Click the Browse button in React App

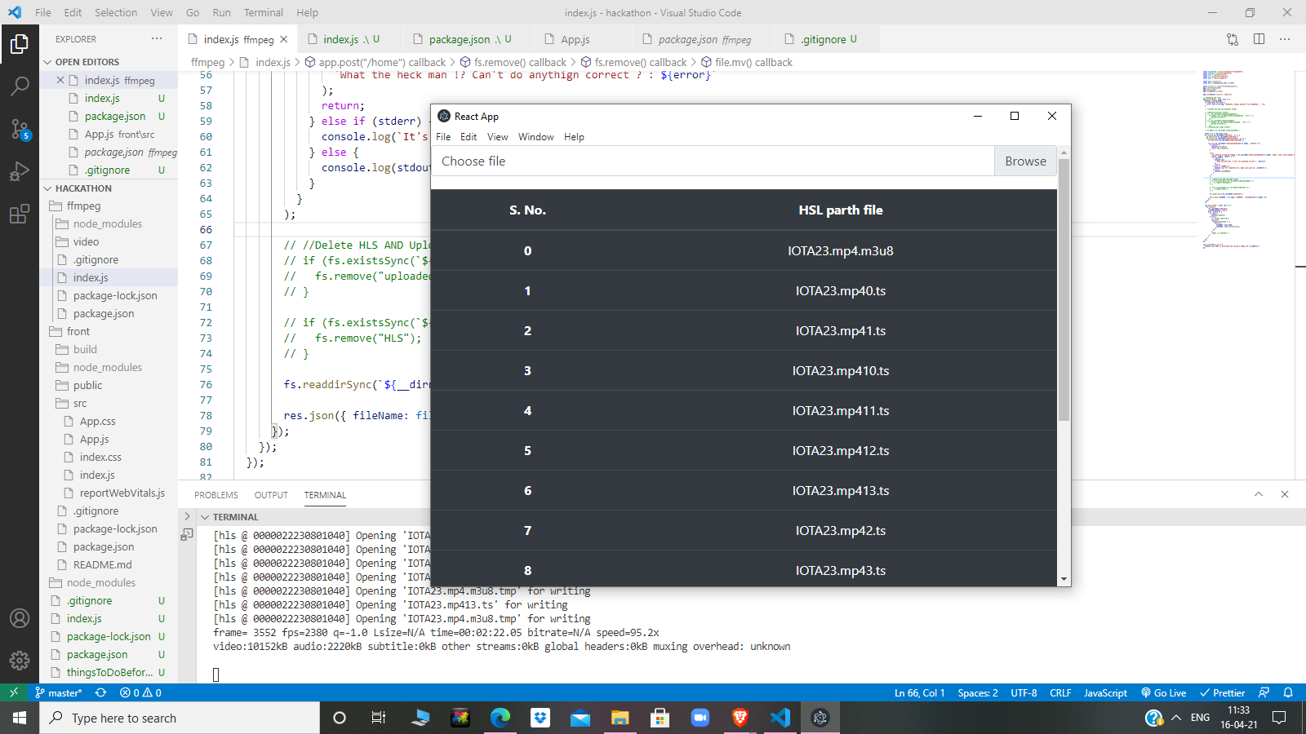click(x=1025, y=161)
